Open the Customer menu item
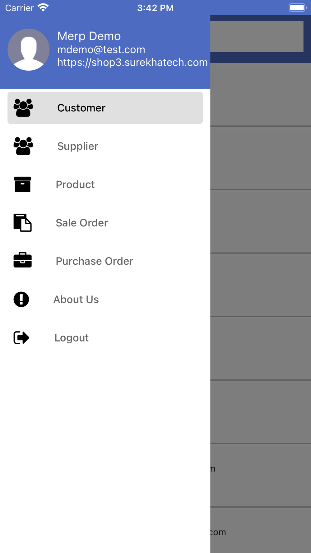Viewport: 311px width, 553px height. click(x=81, y=108)
